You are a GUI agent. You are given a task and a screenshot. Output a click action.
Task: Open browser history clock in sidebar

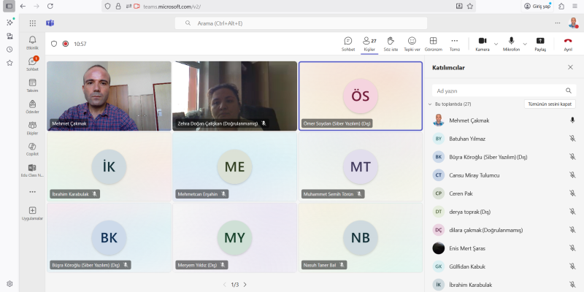(9, 49)
